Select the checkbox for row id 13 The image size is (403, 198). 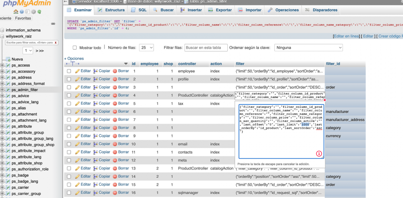(x=69, y=169)
